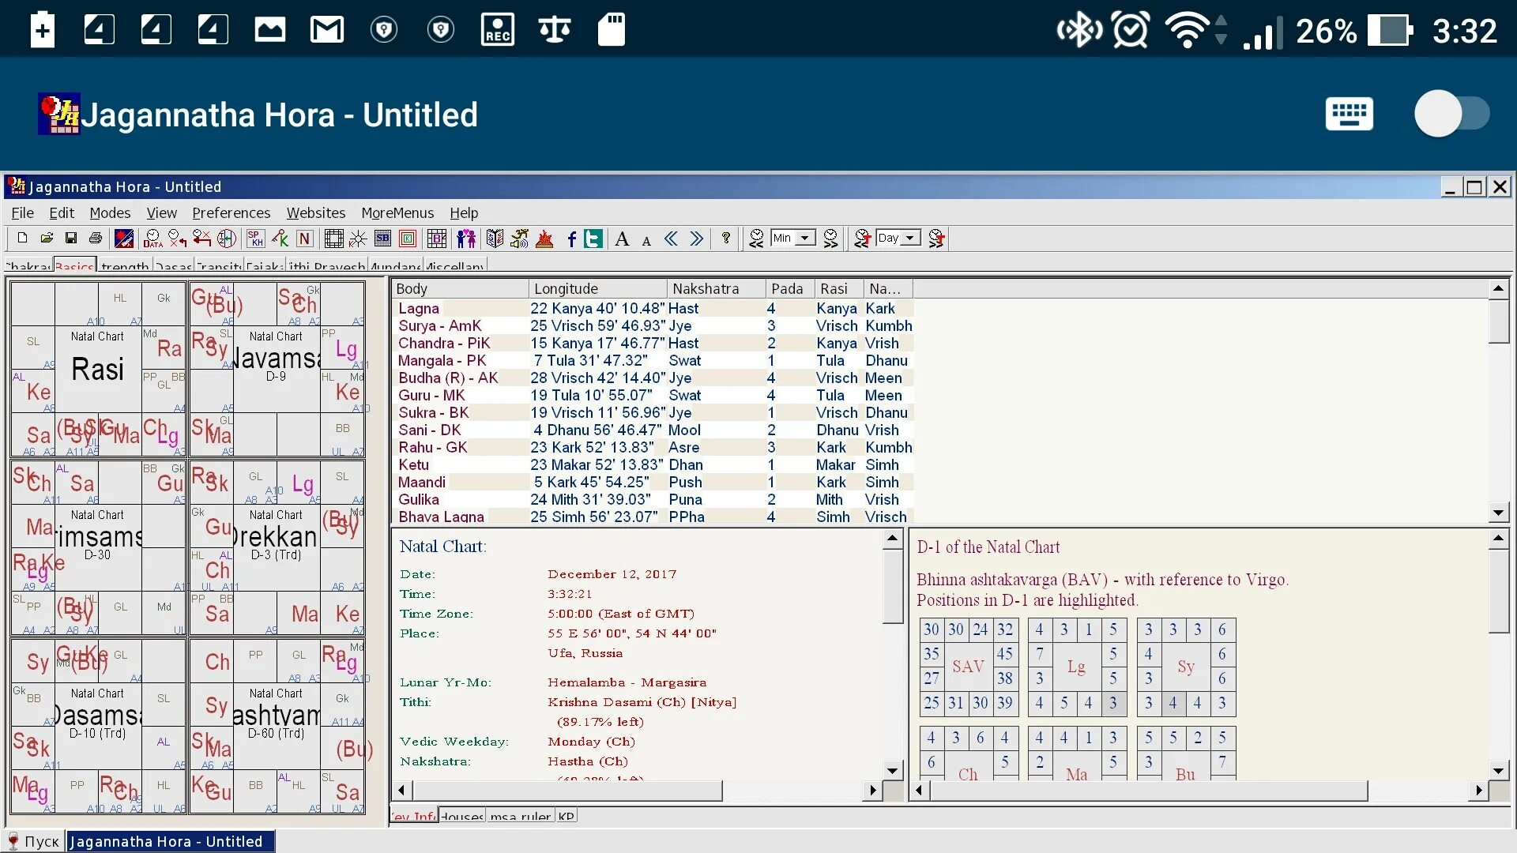Click the question mark help icon
The height and width of the screenshot is (853, 1517).
pyautogui.click(x=725, y=239)
